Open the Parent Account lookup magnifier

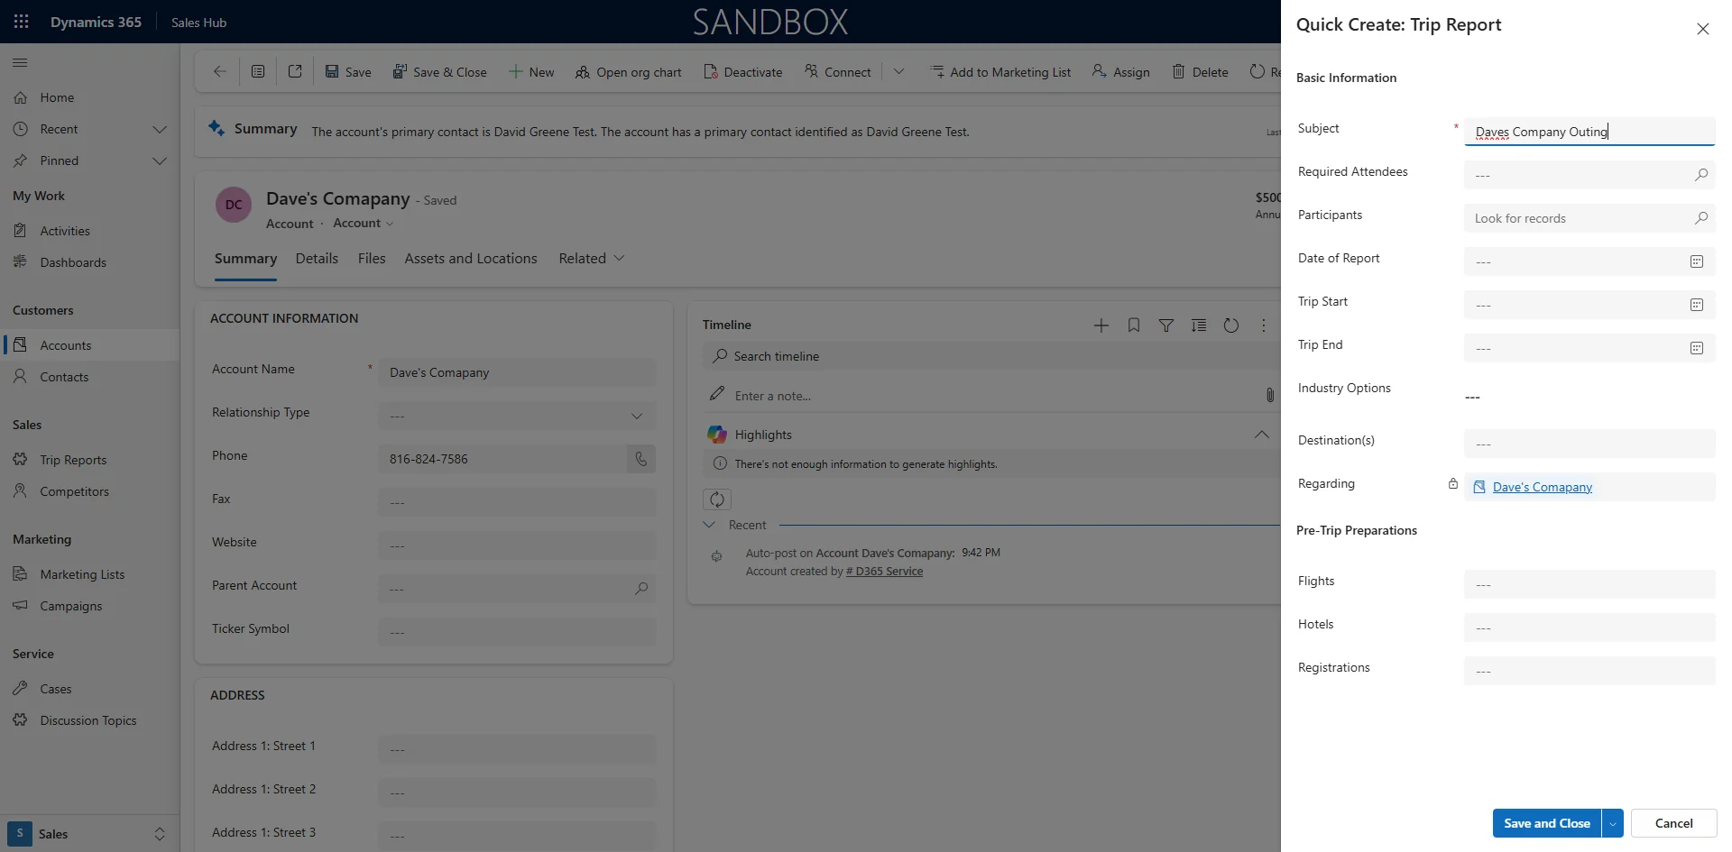(x=640, y=589)
